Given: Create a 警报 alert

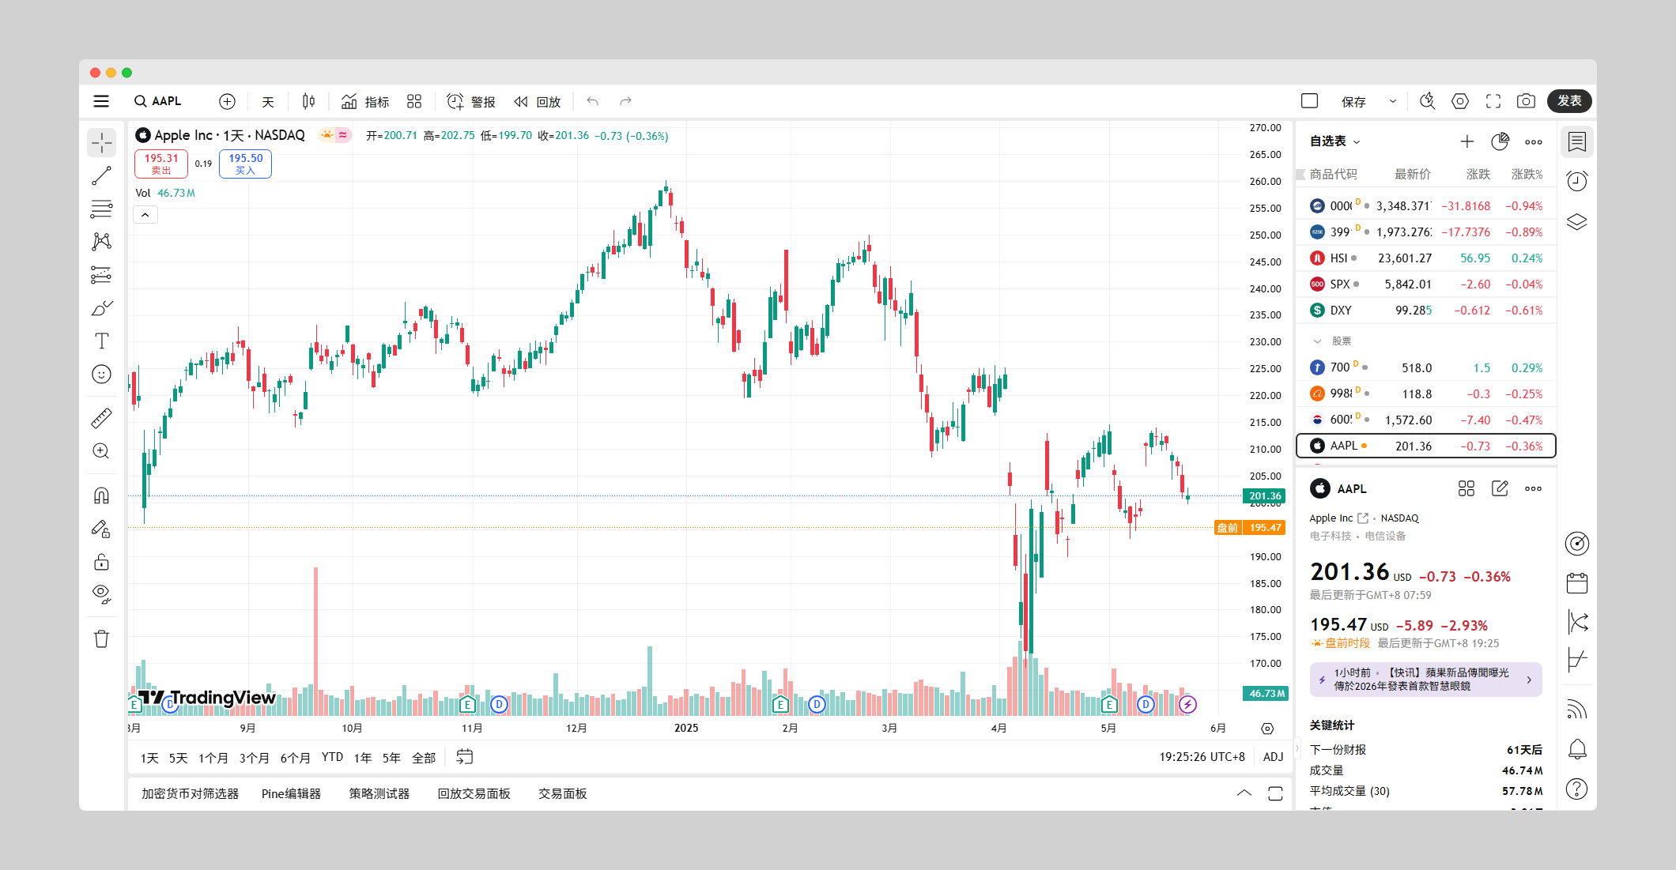Looking at the screenshot, I should [471, 101].
